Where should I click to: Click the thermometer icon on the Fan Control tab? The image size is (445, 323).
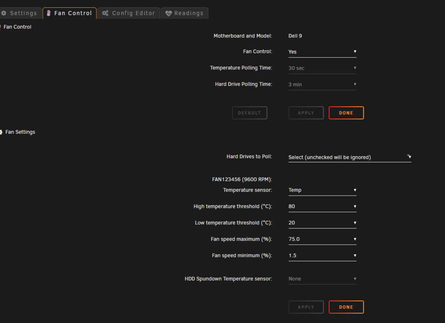(49, 13)
